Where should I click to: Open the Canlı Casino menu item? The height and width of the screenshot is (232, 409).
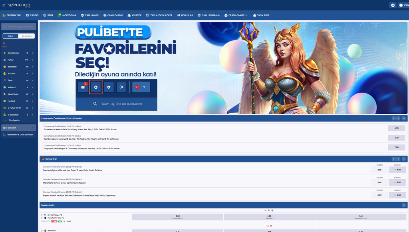point(113,16)
